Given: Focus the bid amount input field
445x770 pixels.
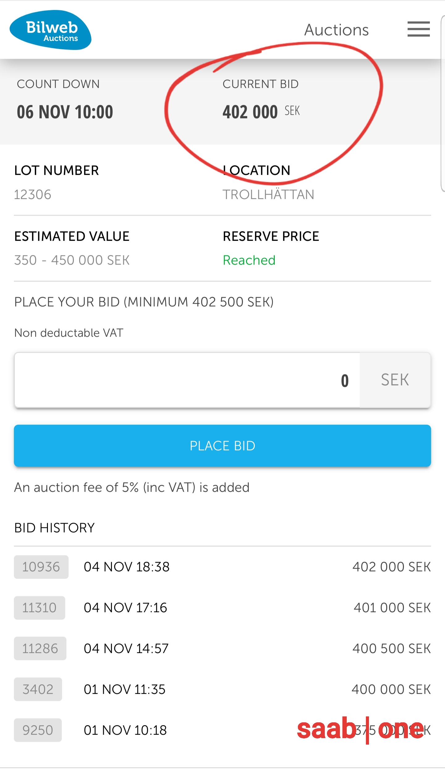Looking at the screenshot, I should (187, 380).
